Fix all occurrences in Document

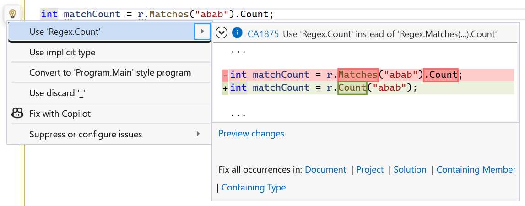click(325, 169)
